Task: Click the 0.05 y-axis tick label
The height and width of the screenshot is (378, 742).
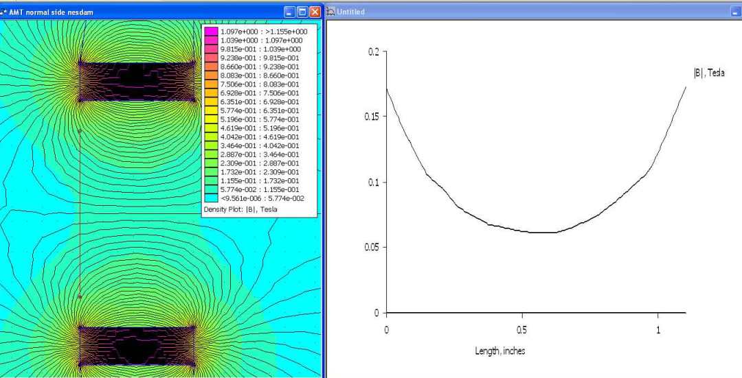Action: tap(372, 248)
